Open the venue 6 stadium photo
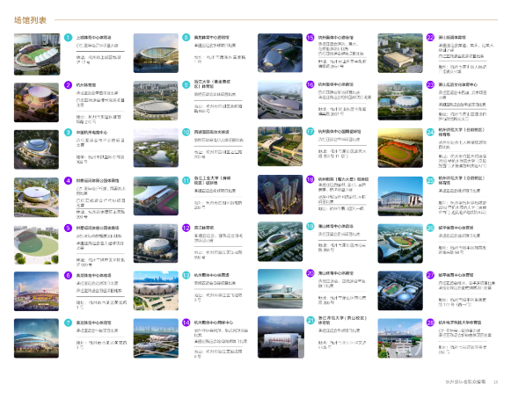This screenshot has height=399, width=511. click(37, 291)
